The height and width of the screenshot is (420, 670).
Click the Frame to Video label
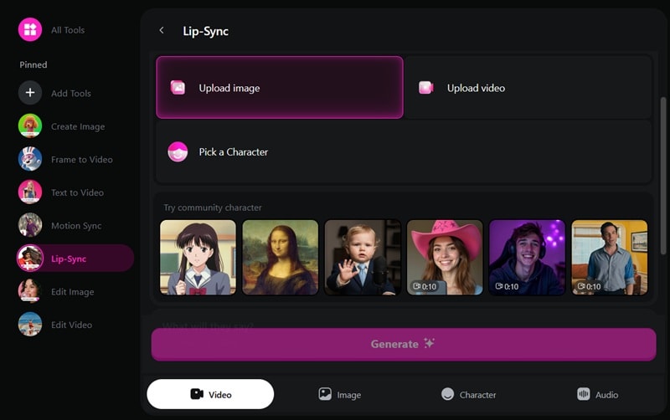tap(82, 159)
